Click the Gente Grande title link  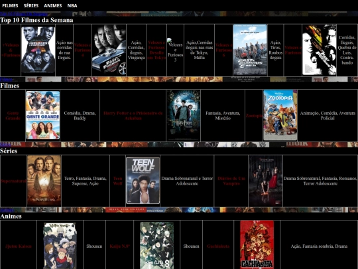13,116
